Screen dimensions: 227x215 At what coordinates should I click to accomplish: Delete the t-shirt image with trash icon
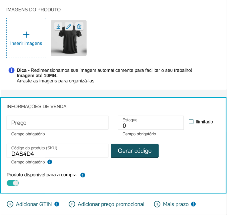pyautogui.click(x=79, y=26)
